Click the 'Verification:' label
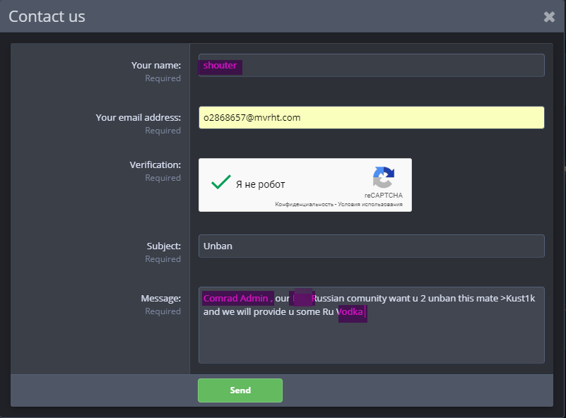 tap(155, 165)
